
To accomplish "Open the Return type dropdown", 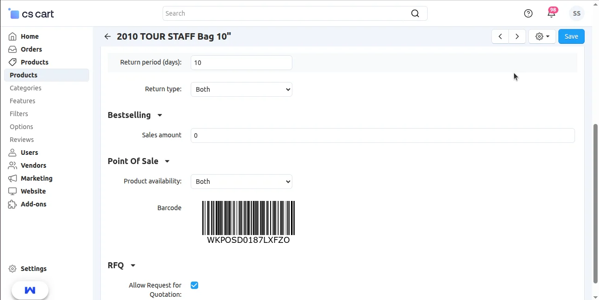I will coord(242,89).
